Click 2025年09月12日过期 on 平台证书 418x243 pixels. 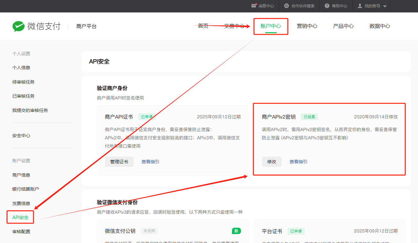(x=376, y=231)
